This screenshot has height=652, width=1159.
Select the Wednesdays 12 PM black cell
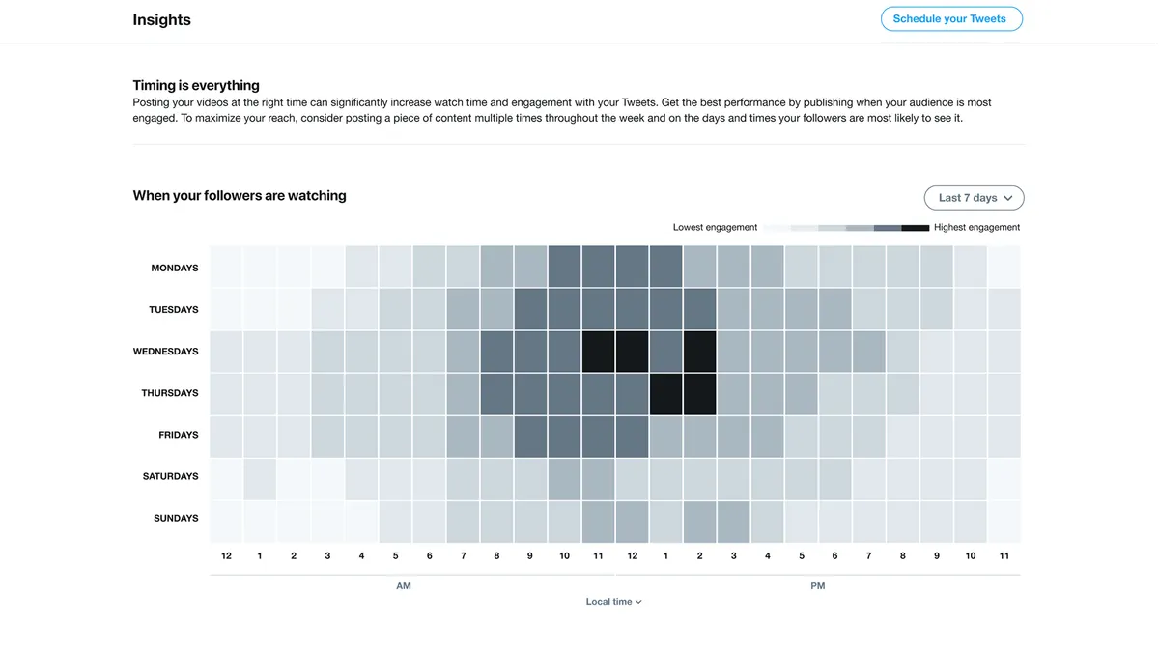(632, 352)
